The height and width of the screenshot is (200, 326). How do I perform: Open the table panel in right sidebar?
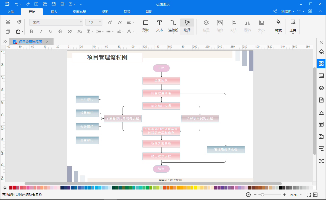pyautogui.click(x=321, y=124)
